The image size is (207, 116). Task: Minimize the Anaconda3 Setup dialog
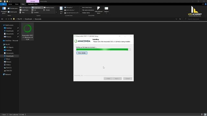click(120, 36)
